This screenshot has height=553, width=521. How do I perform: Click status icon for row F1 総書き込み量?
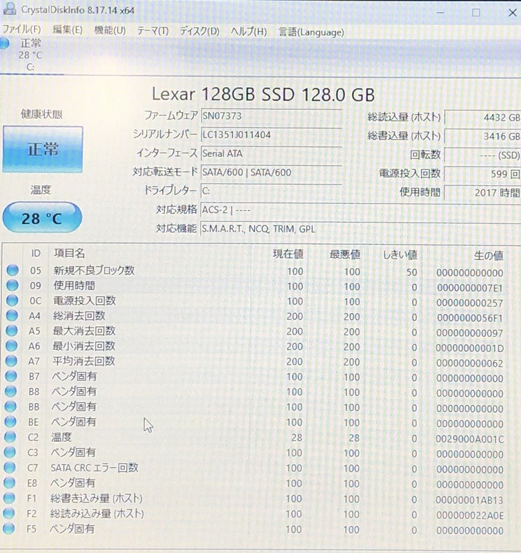tap(9, 498)
